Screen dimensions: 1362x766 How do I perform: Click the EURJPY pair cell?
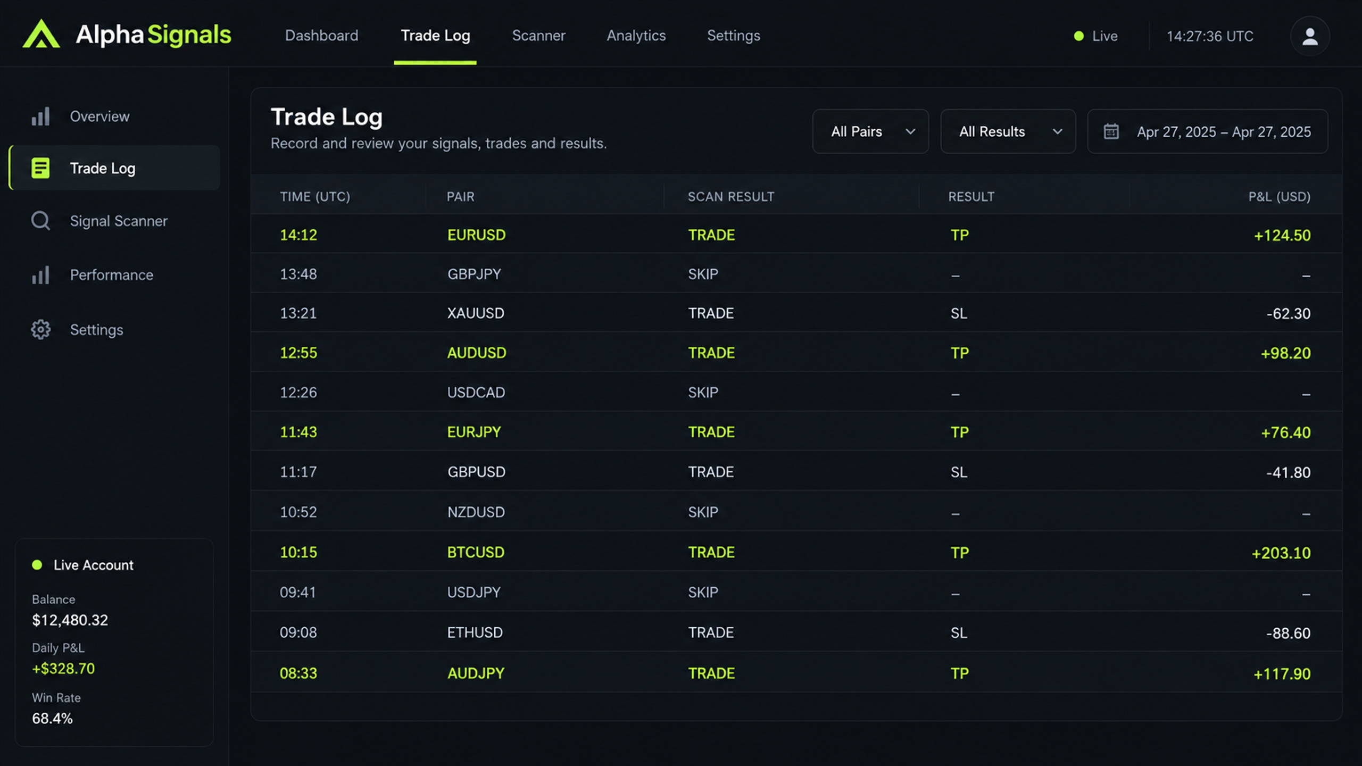(x=474, y=432)
